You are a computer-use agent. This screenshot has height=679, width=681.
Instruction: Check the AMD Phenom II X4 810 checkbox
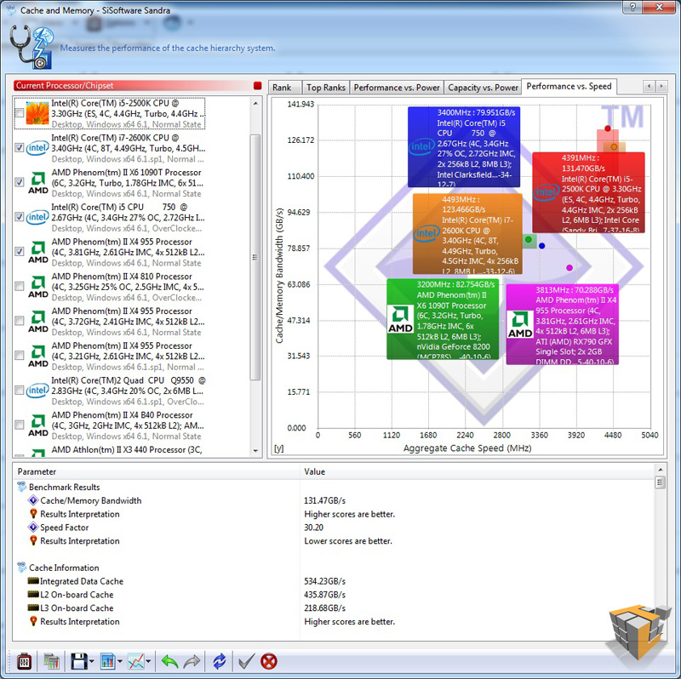(x=19, y=286)
